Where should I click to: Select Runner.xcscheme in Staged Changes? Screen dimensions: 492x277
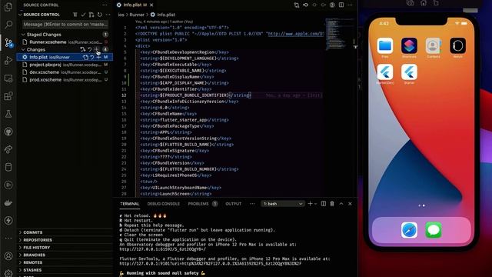tap(65, 42)
